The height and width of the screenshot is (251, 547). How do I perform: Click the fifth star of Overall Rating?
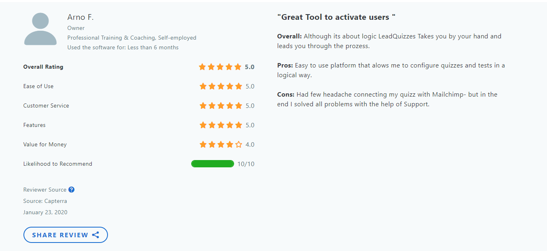coord(239,67)
